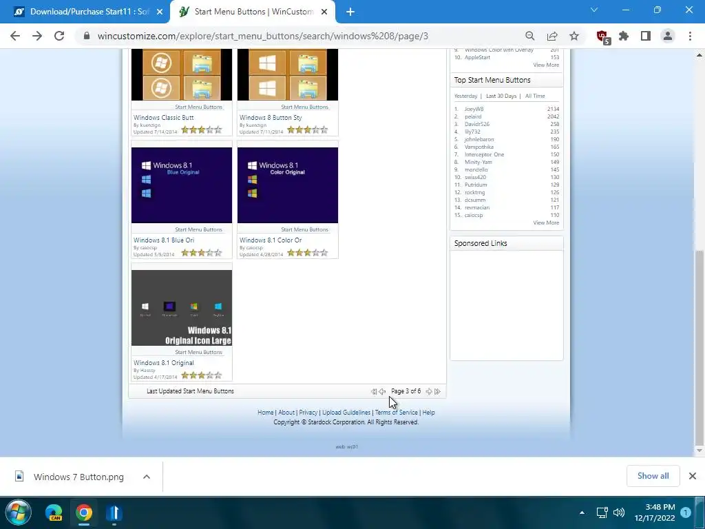Click the Show all downloads button

tap(653, 476)
